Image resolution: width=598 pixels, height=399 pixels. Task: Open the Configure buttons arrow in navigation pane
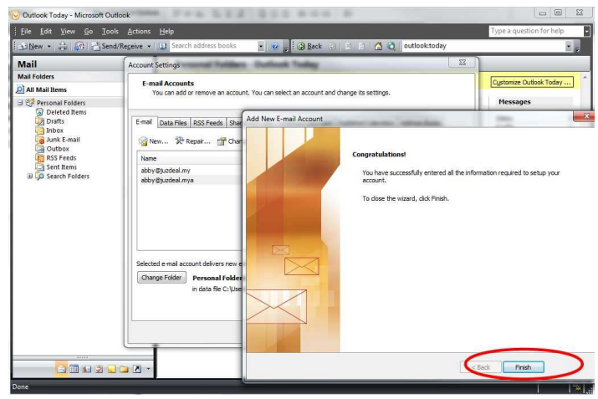148,369
